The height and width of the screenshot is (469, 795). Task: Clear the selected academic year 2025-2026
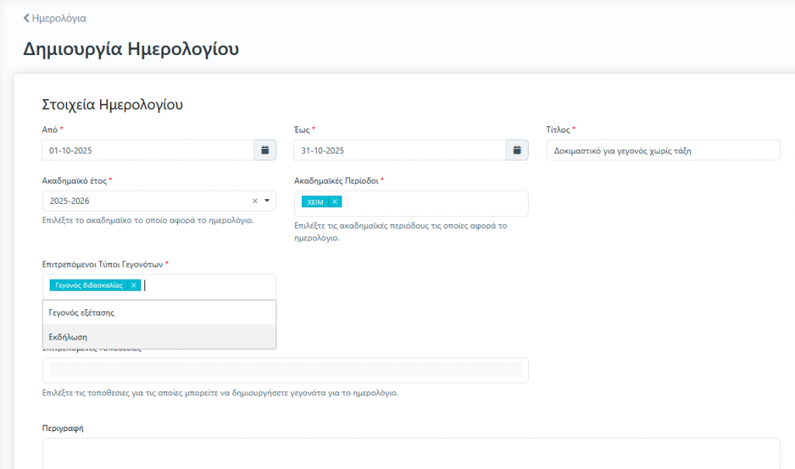(x=255, y=201)
